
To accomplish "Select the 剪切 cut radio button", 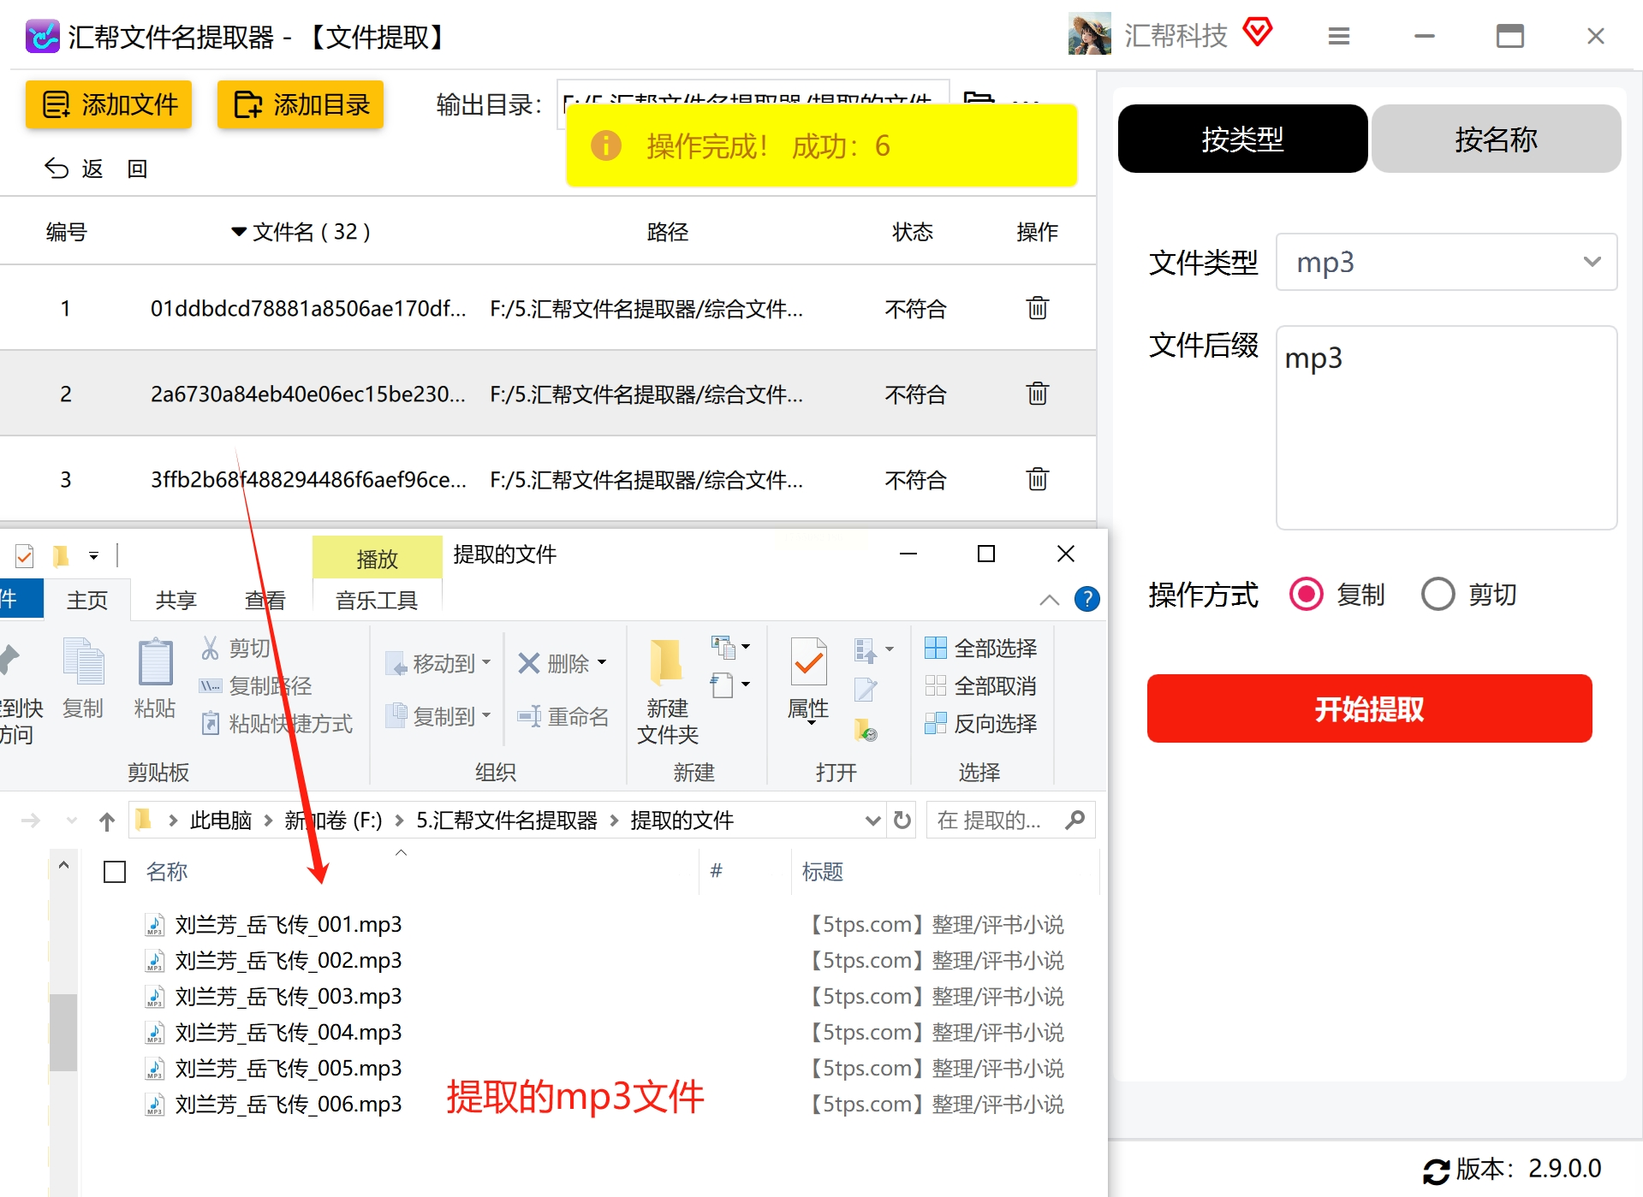I will (1438, 594).
